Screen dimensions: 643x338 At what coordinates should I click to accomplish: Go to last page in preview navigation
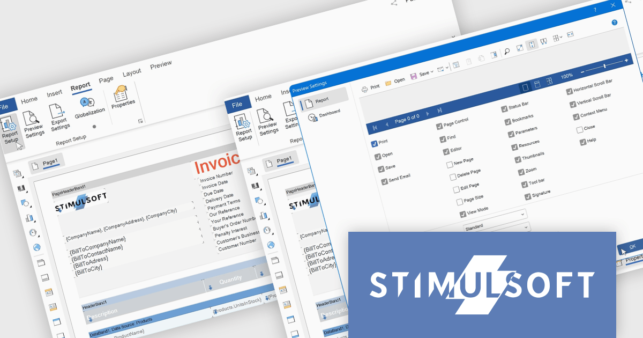440,111
